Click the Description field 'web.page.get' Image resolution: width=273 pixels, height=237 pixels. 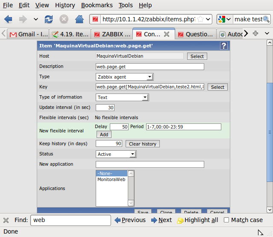pos(150,67)
